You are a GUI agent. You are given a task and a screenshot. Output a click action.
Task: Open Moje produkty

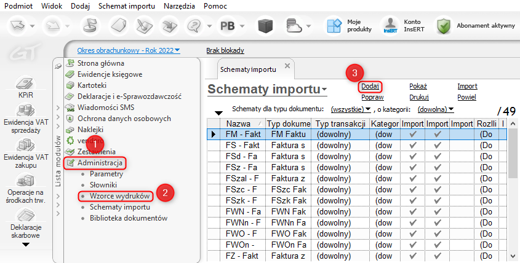[349, 26]
